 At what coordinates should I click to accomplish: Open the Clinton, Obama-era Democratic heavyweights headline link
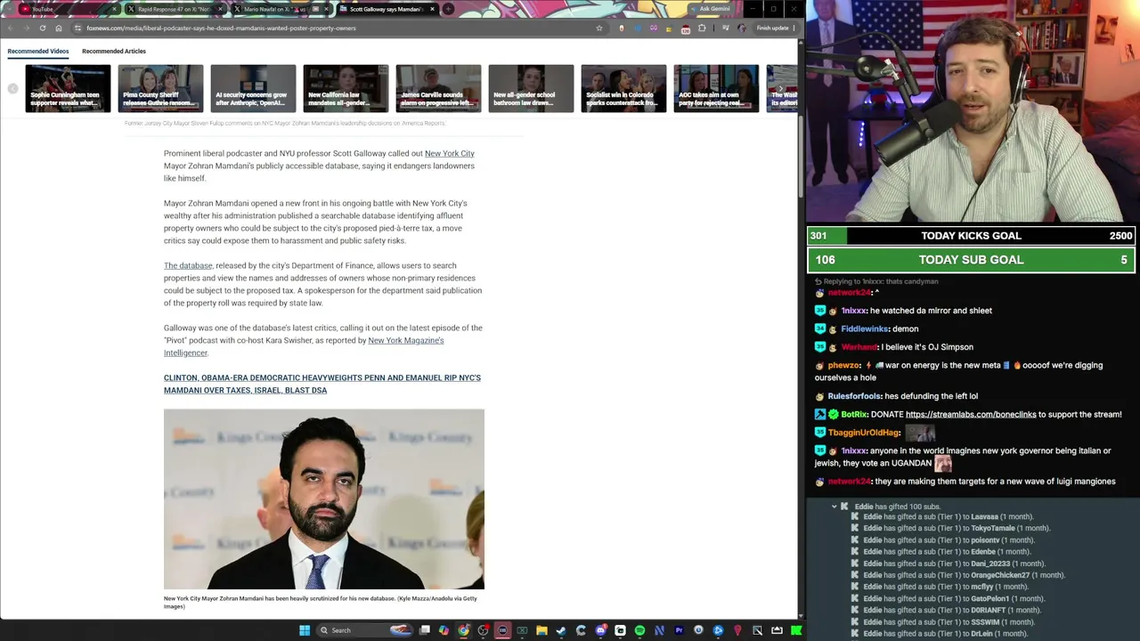click(x=322, y=384)
